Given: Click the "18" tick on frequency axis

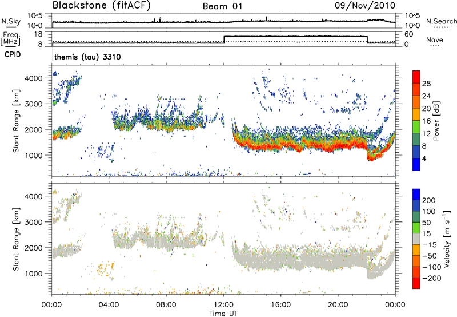Looking at the screenshot, I should click(x=38, y=34).
